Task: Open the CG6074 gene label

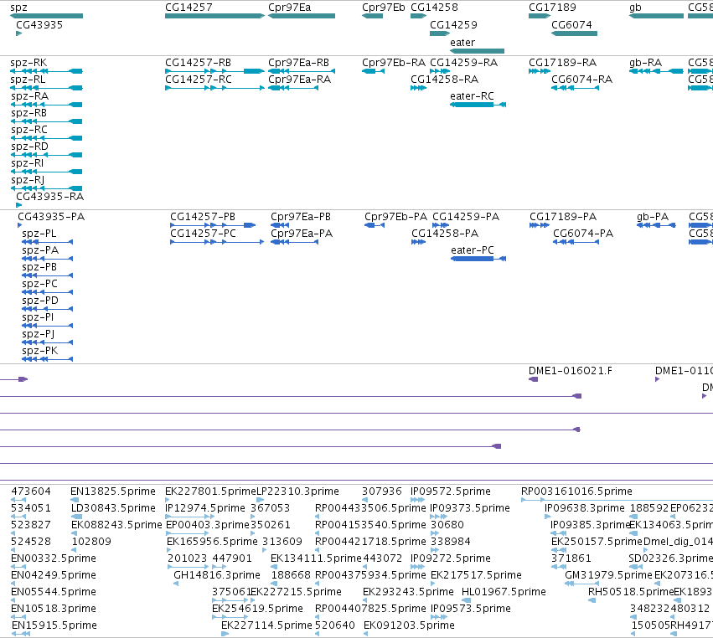Action: click(571, 25)
